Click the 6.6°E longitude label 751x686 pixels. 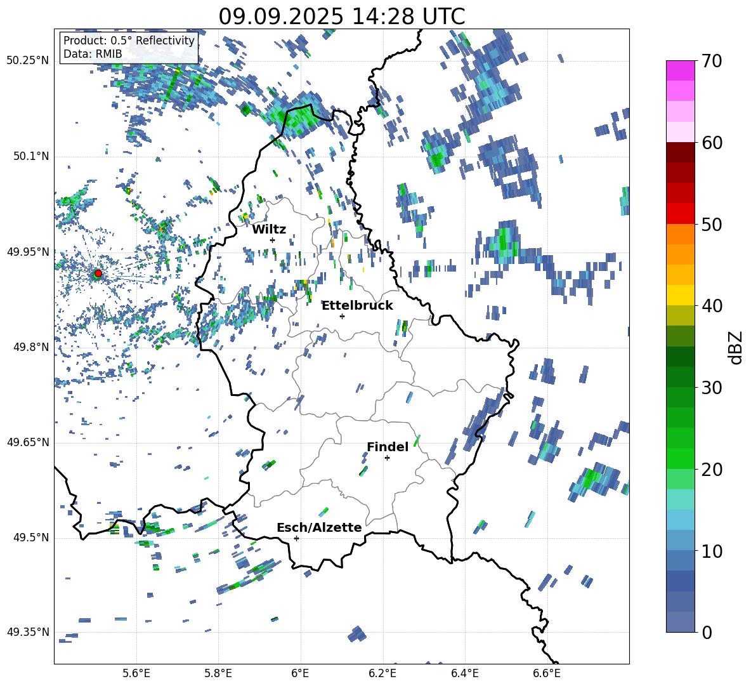pos(547,673)
